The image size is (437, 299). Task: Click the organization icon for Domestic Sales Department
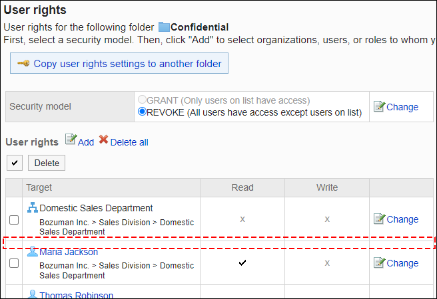(33, 207)
